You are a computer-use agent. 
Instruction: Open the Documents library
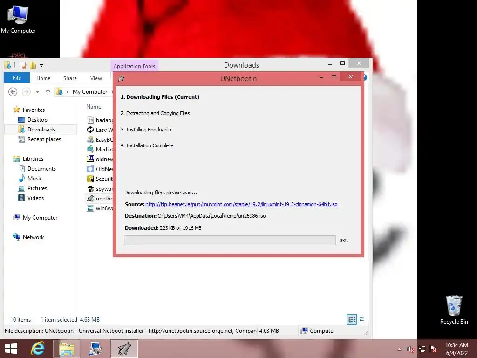tap(41, 168)
